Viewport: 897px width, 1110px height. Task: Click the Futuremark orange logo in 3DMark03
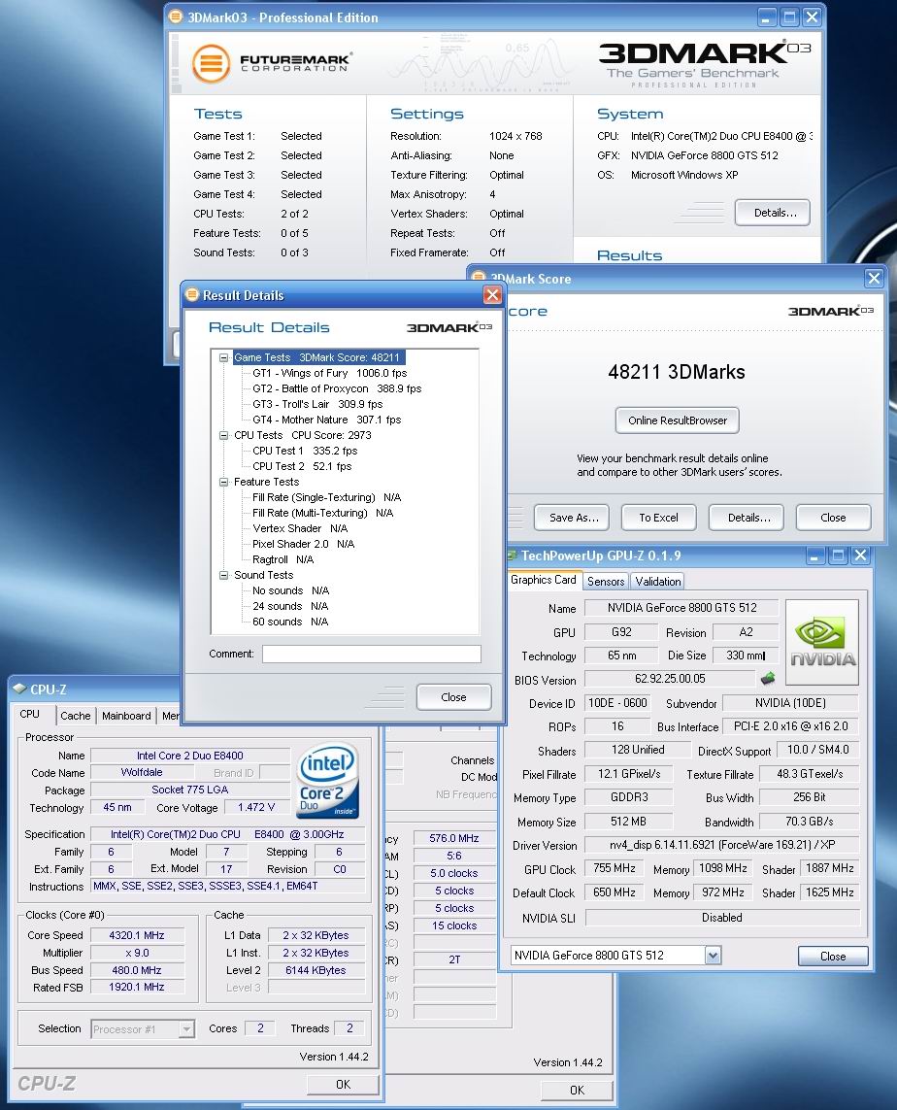(x=211, y=64)
